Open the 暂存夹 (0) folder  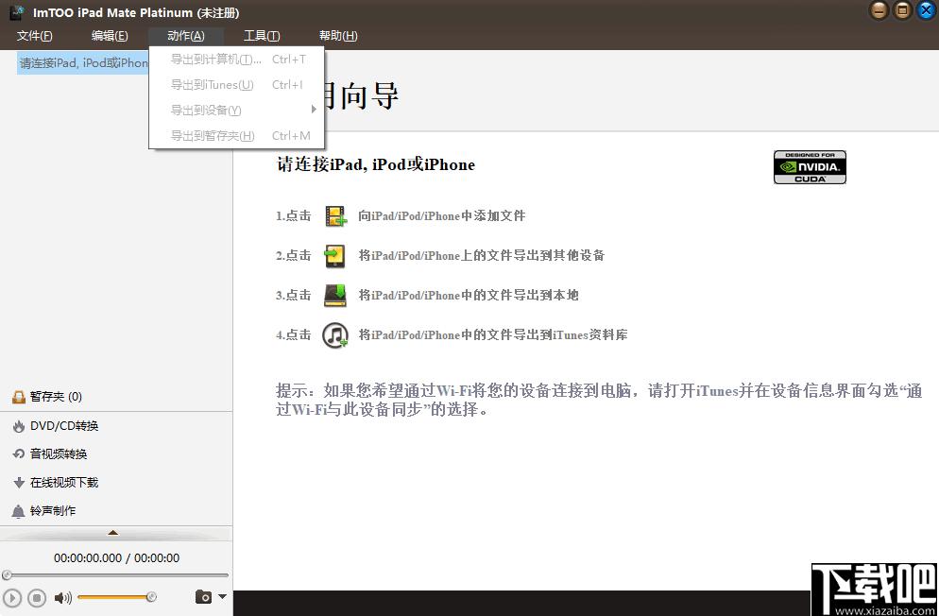pyautogui.click(x=56, y=397)
